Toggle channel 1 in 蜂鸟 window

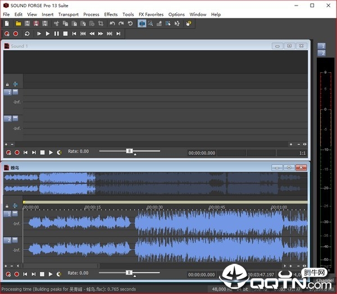point(7,214)
